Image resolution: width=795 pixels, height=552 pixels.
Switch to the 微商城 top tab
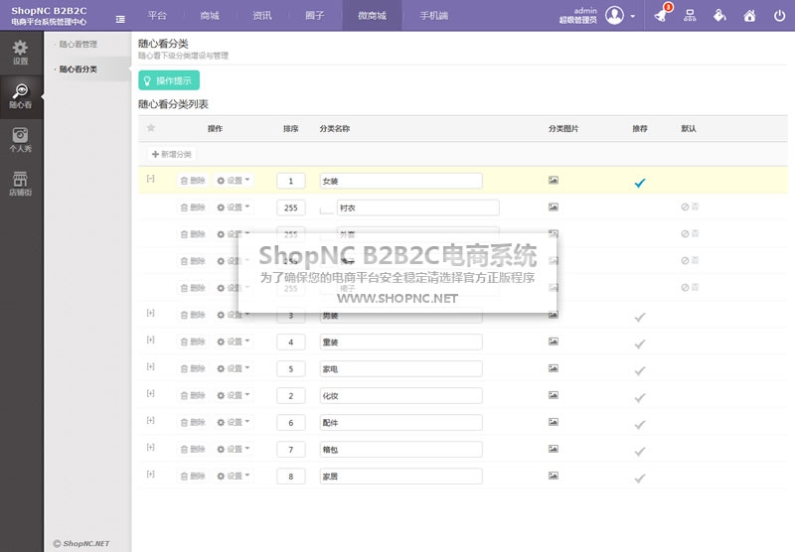pyautogui.click(x=372, y=16)
